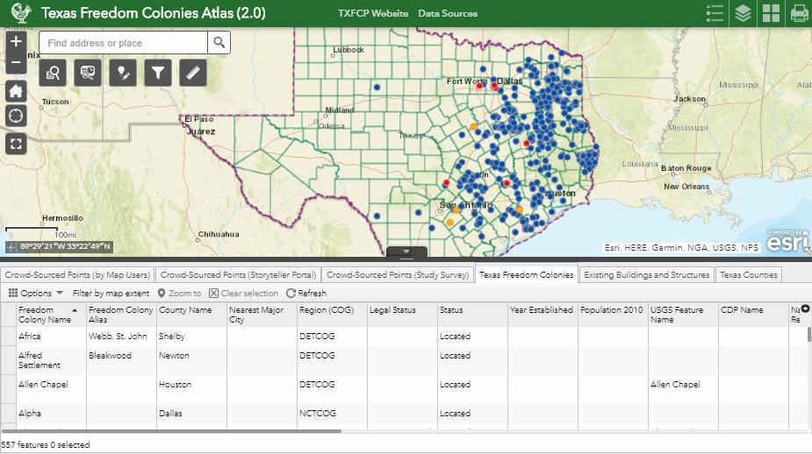Screen dimensions: 812x454
Task: Click the Esri logo
Action: 787,240
